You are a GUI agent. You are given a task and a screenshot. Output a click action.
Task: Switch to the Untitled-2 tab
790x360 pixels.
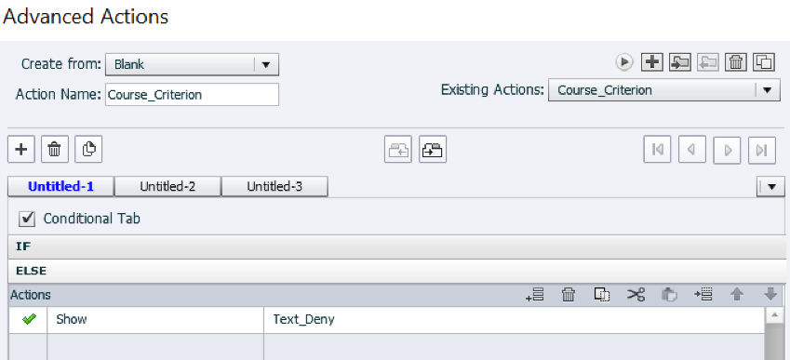(x=167, y=187)
